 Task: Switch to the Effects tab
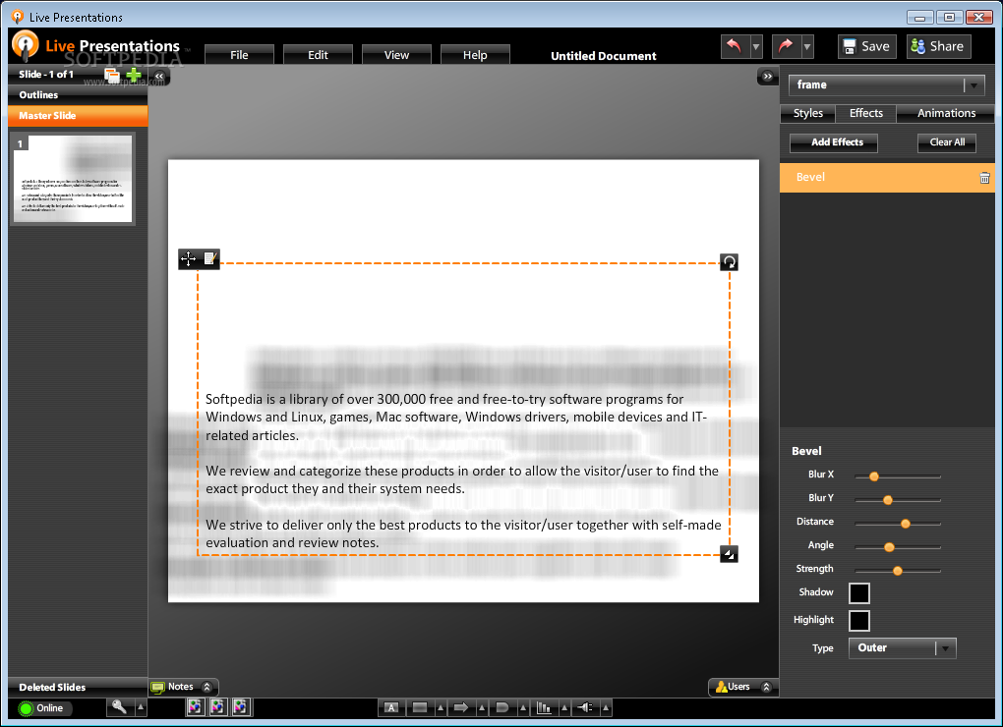point(866,113)
